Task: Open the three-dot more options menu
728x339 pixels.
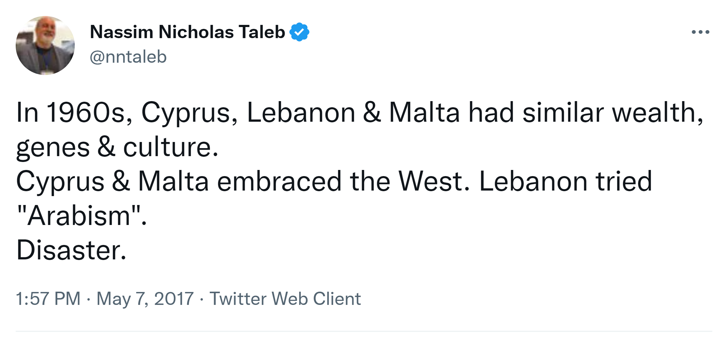Action: [700, 32]
